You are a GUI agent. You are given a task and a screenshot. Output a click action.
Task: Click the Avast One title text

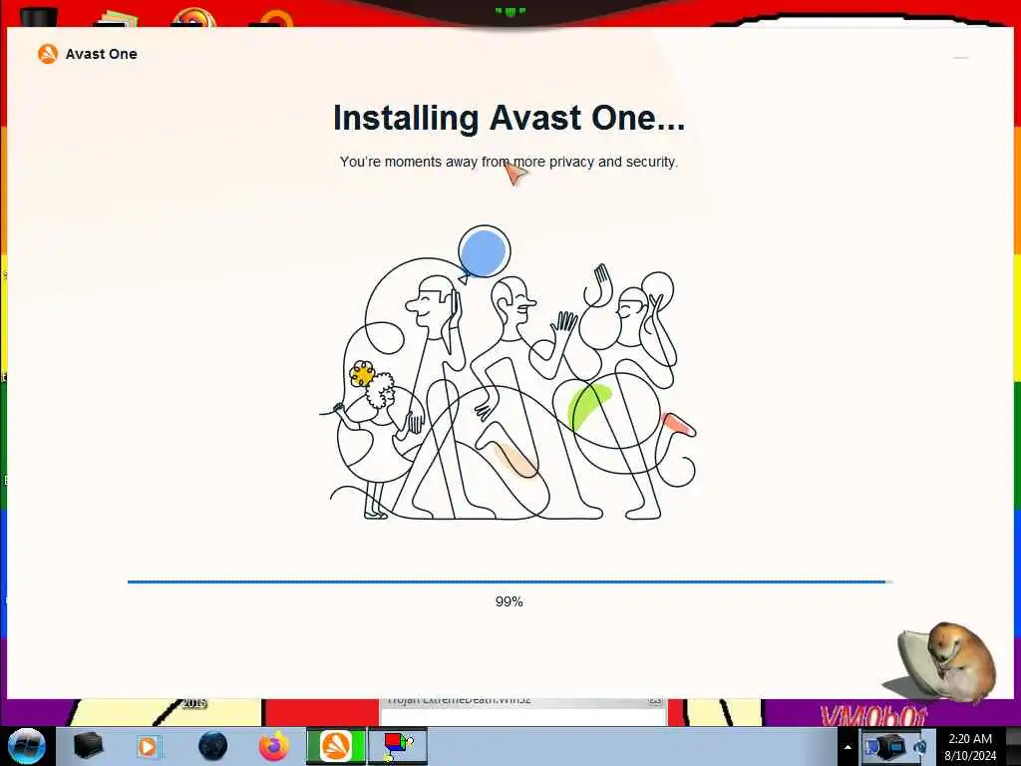(101, 54)
